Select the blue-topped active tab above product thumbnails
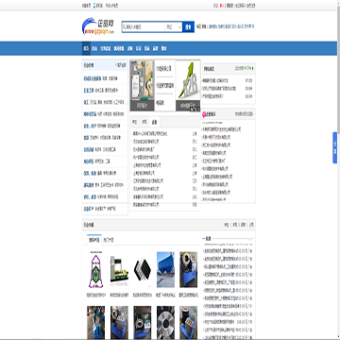The image size is (340, 340). tap(94, 240)
